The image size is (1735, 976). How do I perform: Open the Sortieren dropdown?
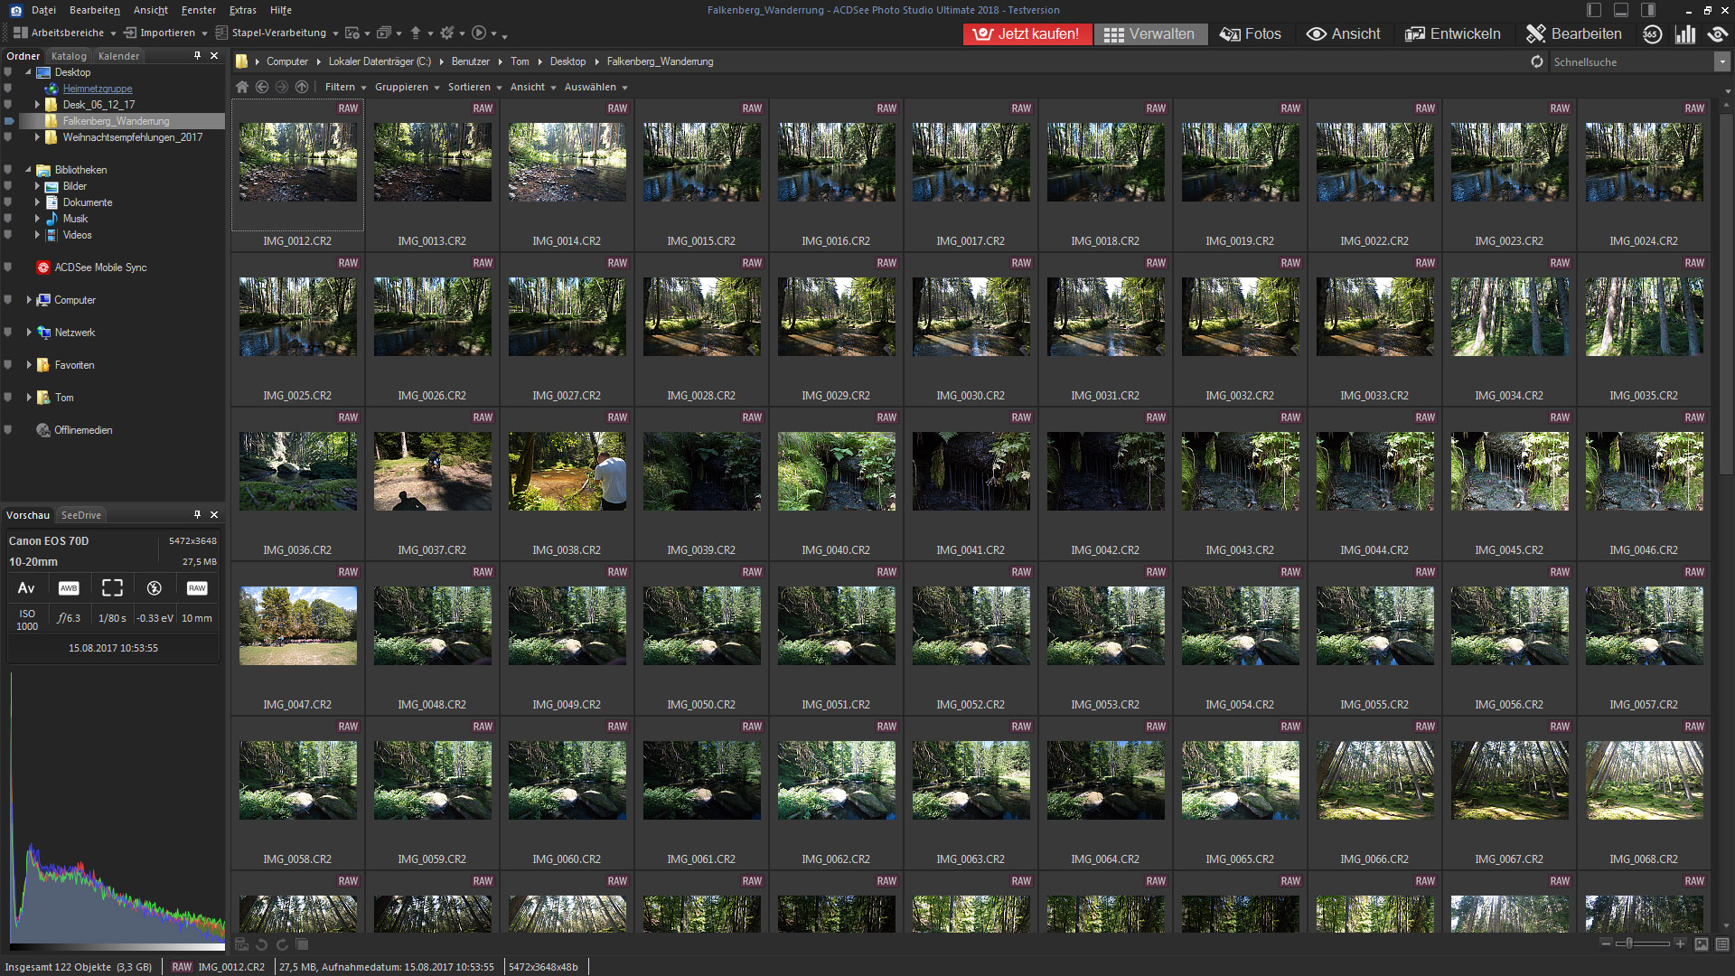(474, 87)
